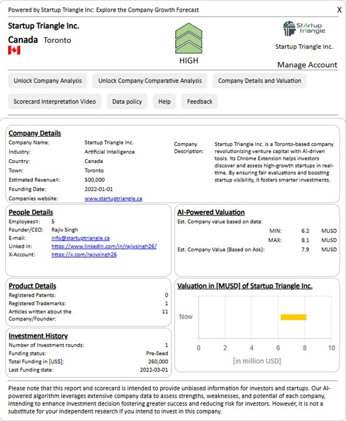Click the Investment History heading
The height and width of the screenshot is (421, 346).
pos(38,336)
